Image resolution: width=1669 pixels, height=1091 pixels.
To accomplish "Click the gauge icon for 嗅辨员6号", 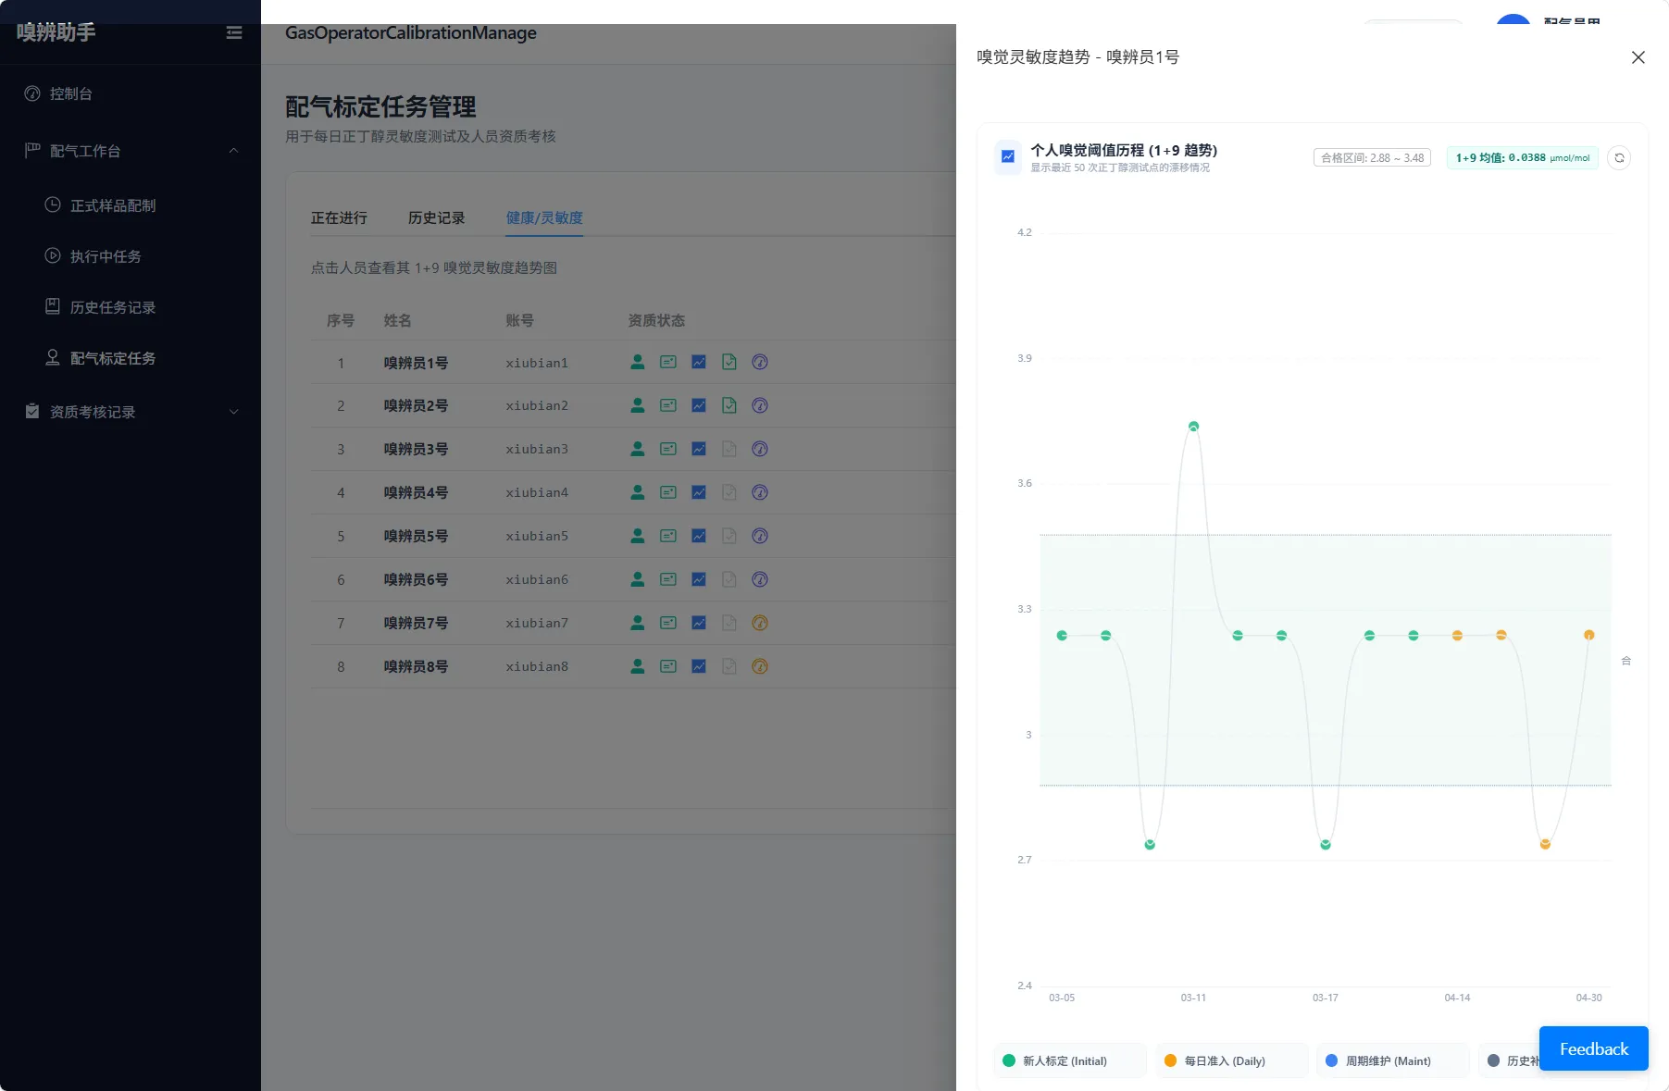I will click(760, 579).
